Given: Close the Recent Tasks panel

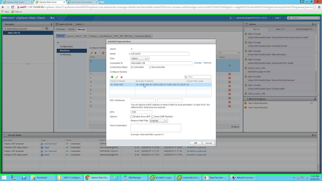Looking at the screenshot, I should (315, 135).
